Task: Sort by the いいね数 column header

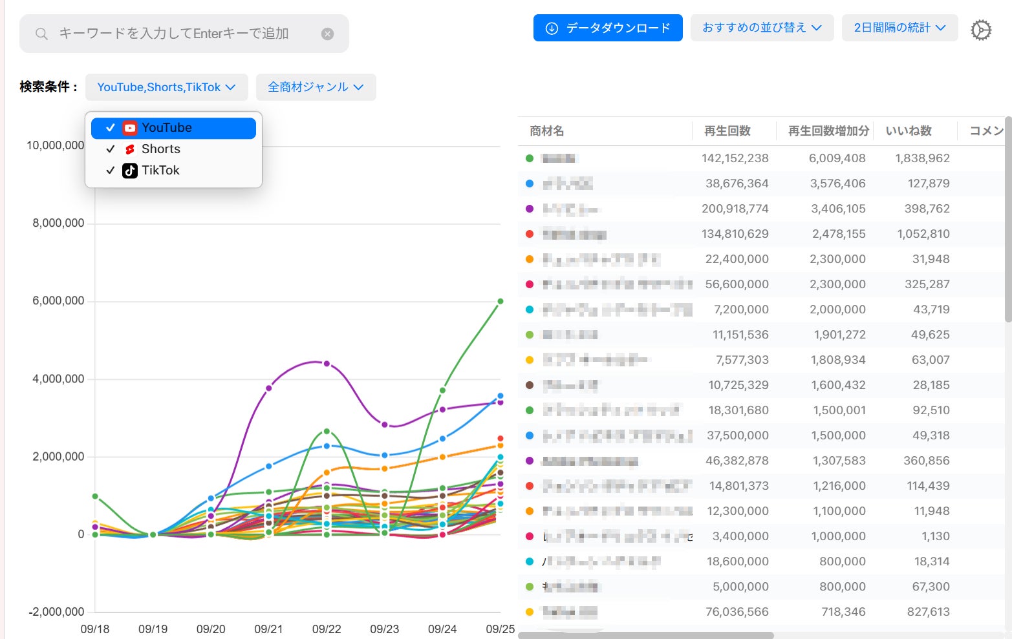Action: 909,131
